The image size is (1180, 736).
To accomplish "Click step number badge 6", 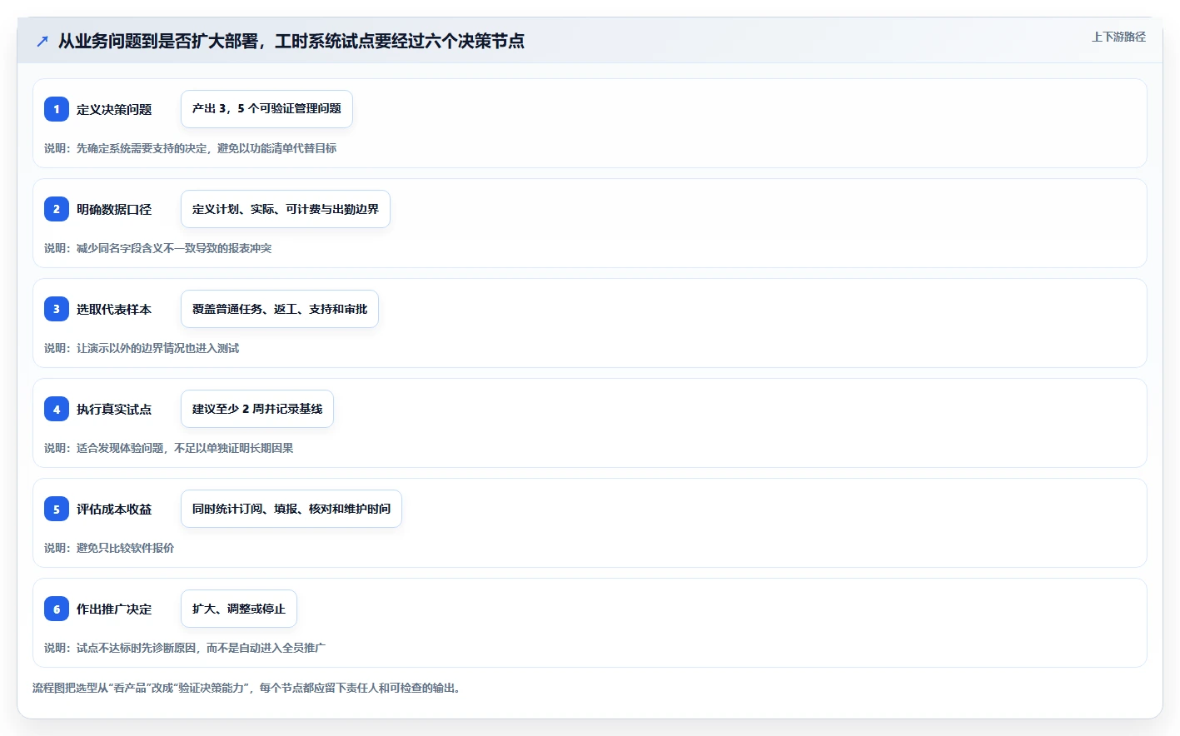I will (57, 609).
